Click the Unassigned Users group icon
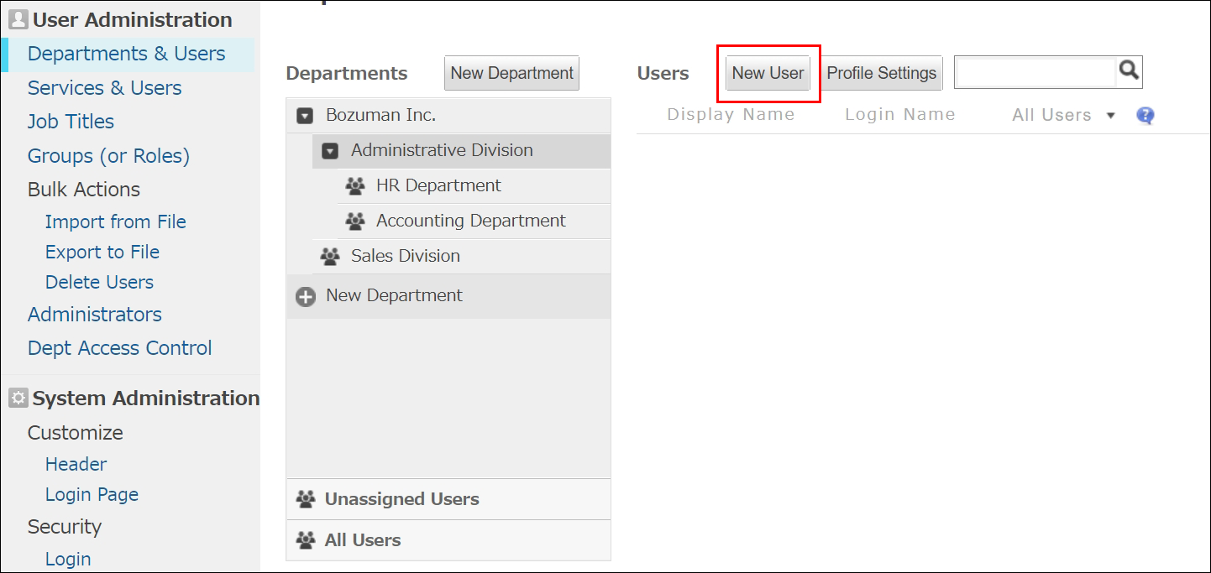Image resolution: width=1211 pixels, height=573 pixels. pos(305,498)
